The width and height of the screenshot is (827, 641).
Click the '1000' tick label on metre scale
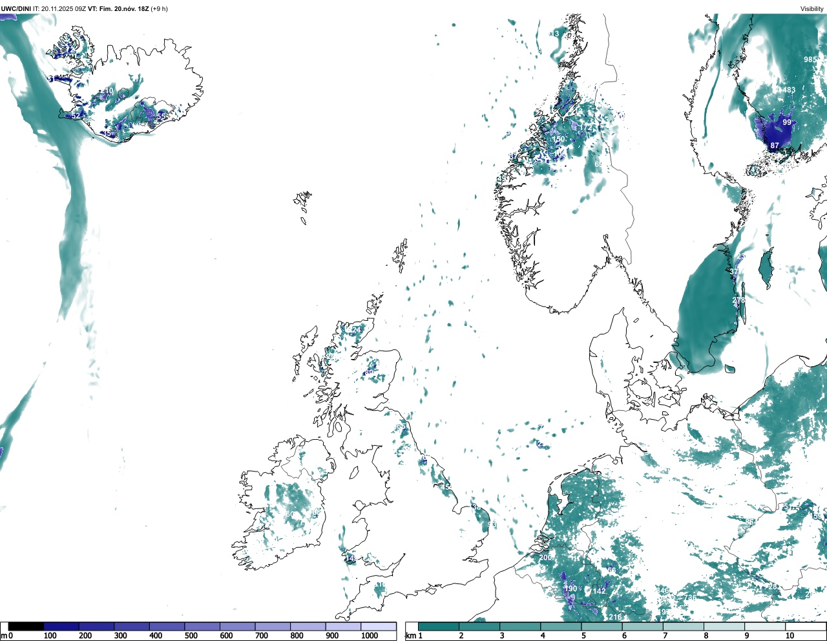point(370,636)
